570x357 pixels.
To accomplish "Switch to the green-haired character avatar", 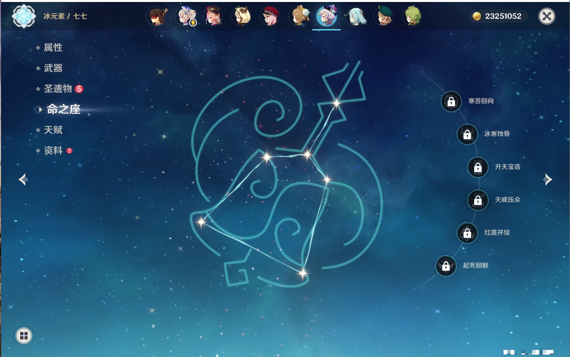I will click(x=412, y=16).
